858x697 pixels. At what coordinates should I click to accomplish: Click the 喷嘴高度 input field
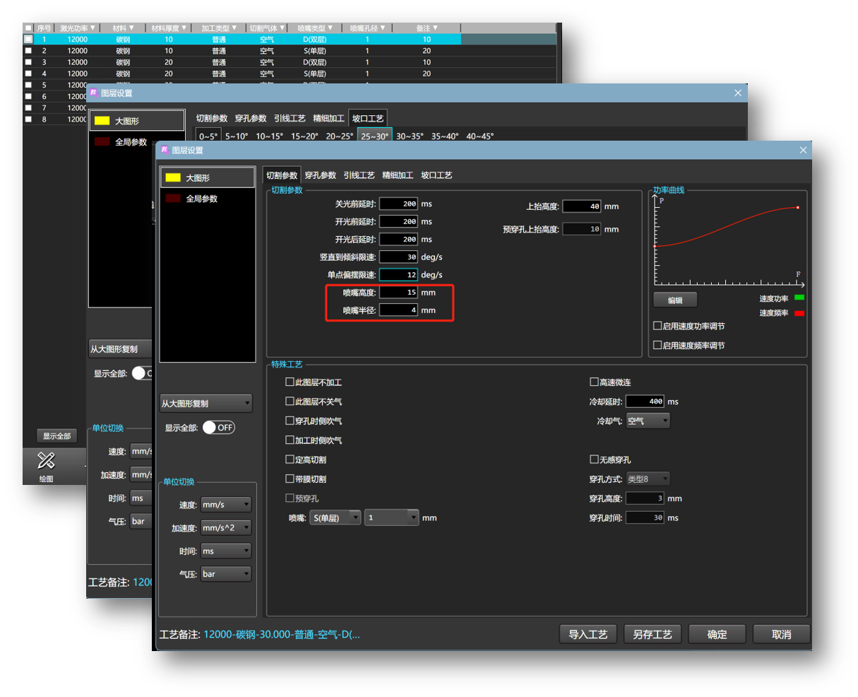pyautogui.click(x=398, y=293)
